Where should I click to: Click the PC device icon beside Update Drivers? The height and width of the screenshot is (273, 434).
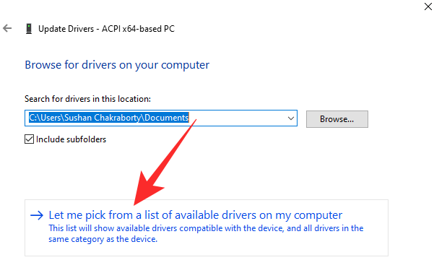[x=29, y=28]
